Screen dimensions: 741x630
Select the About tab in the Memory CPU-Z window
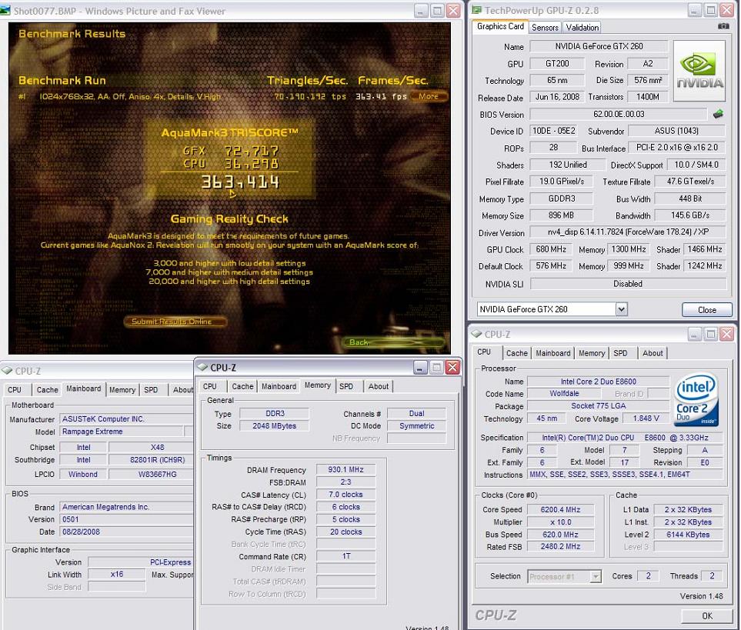click(378, 386)
